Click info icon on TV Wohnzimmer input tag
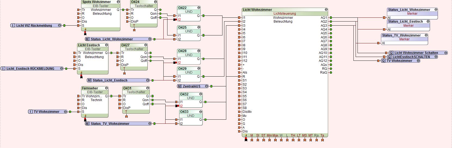The height and width of the screenshot is (148, 452). click(65, 112)
